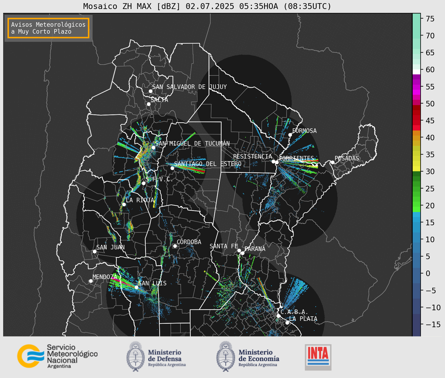Click the −15 label on the scale
Viewport: 445px width, 378px height.
(433, 324)
